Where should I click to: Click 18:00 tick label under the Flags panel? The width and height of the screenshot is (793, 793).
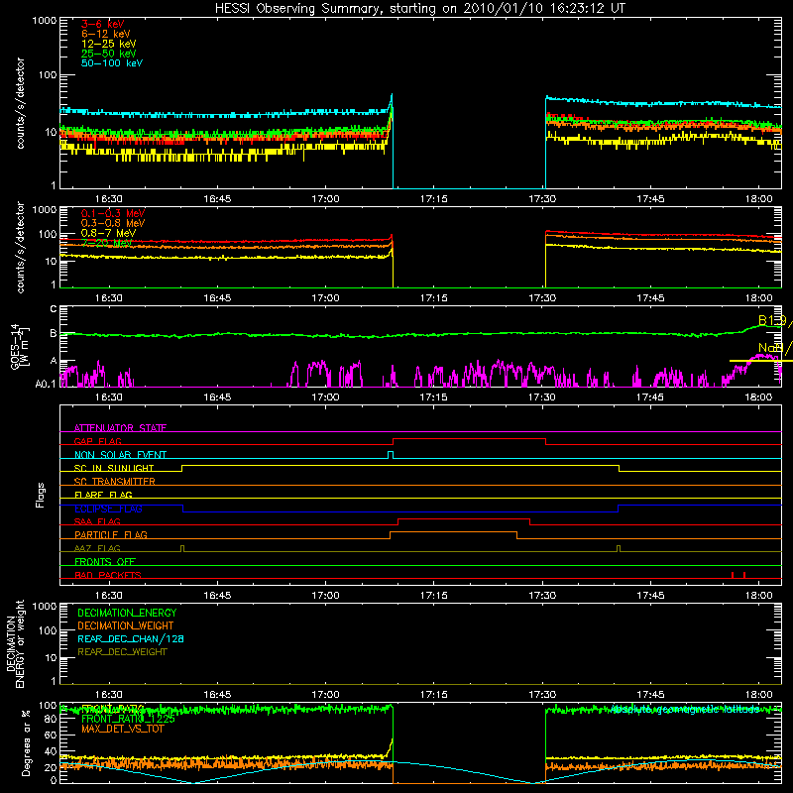[758, 596]
